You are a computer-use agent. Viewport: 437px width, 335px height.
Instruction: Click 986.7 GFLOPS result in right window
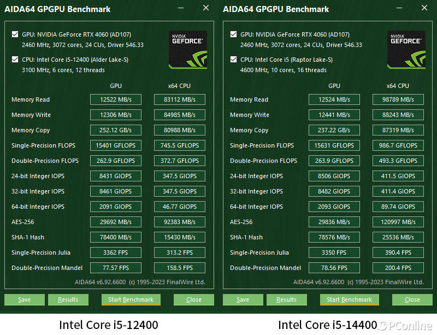[398, 145]
